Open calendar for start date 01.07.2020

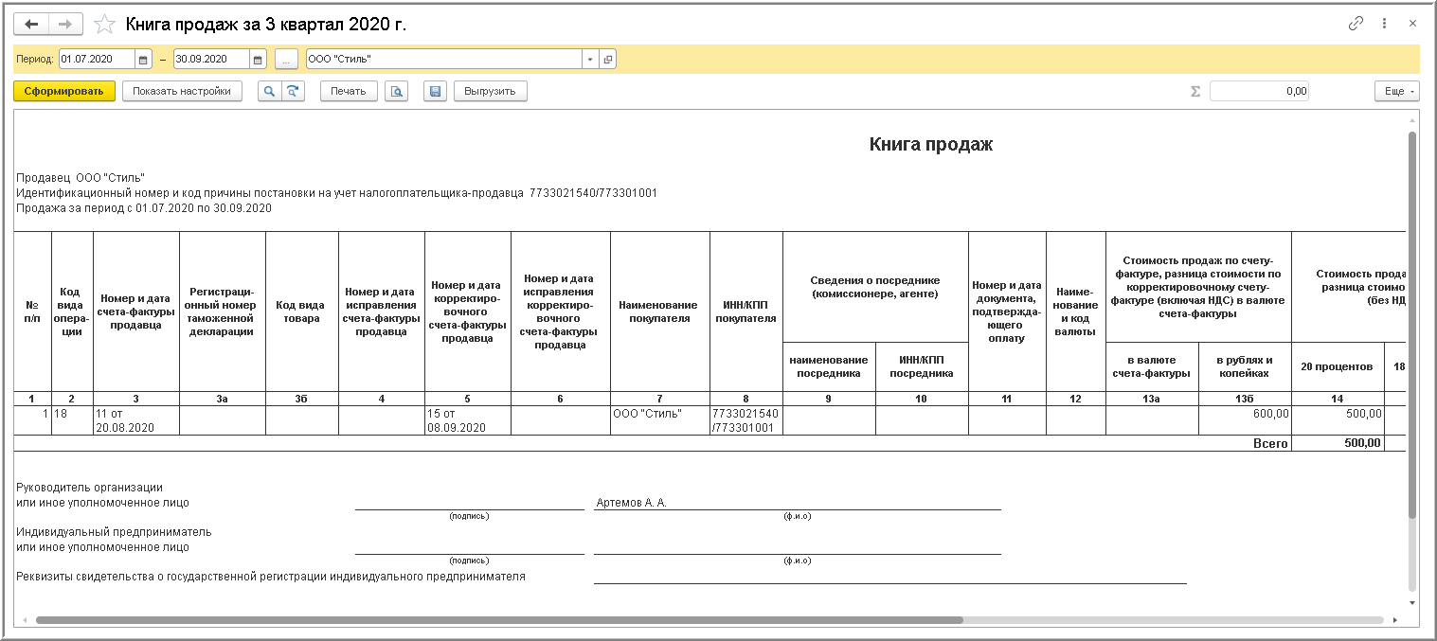point(144,59)
